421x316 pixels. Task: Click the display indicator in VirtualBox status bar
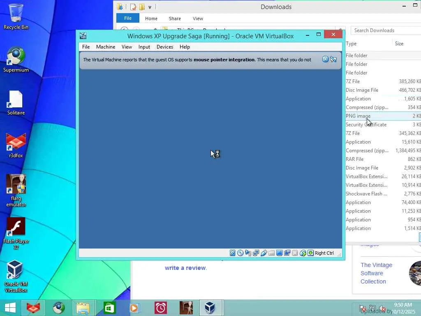[279, 253]
